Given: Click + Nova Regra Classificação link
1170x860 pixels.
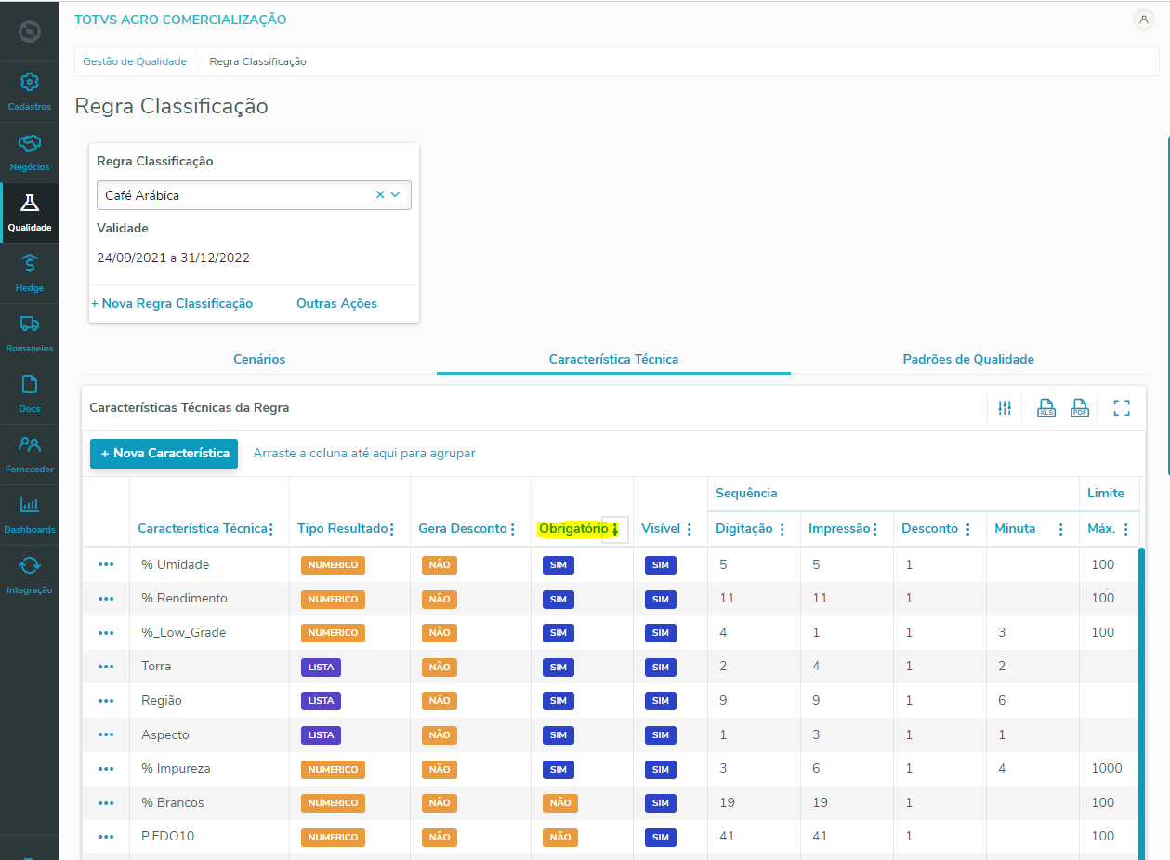Looking at the screenshot, I should pyautogui.click(x=172, y=303).
